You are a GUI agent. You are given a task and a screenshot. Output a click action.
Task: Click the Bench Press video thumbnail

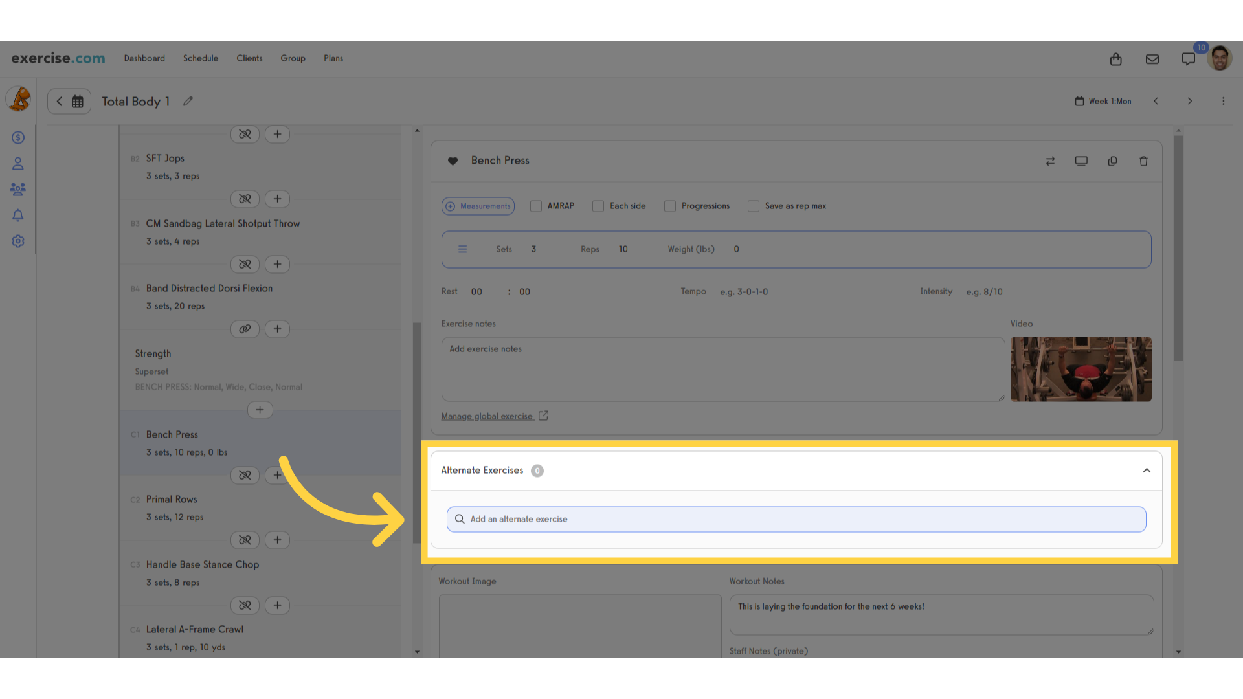tap(1081, 369)
